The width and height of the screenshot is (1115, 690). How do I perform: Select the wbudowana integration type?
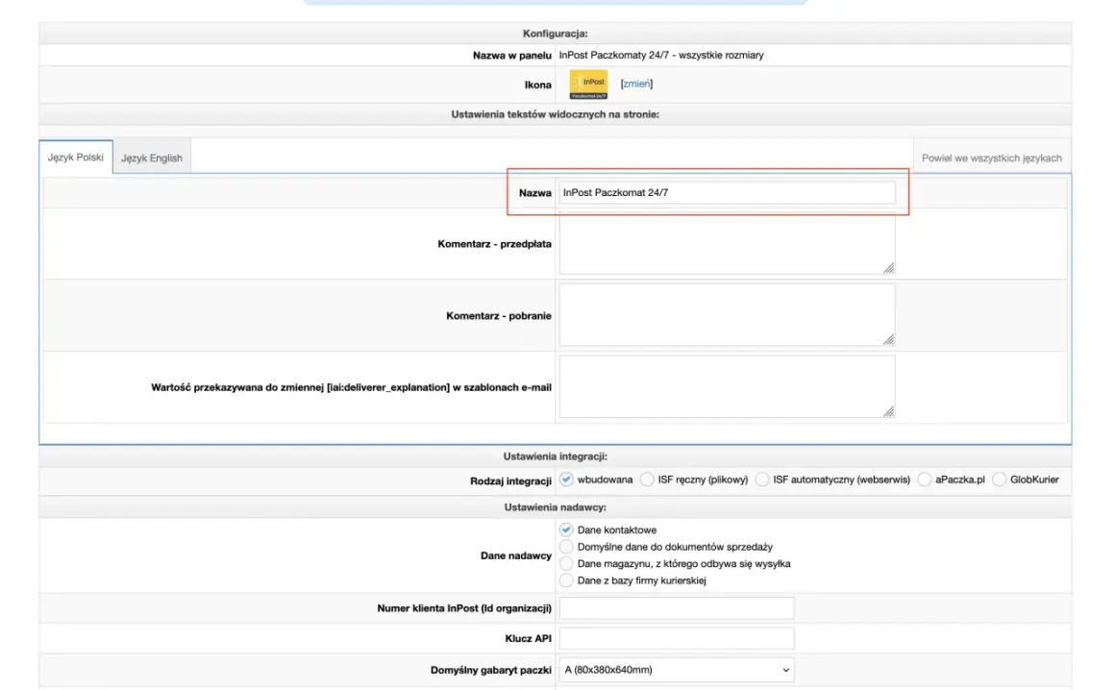566,480
